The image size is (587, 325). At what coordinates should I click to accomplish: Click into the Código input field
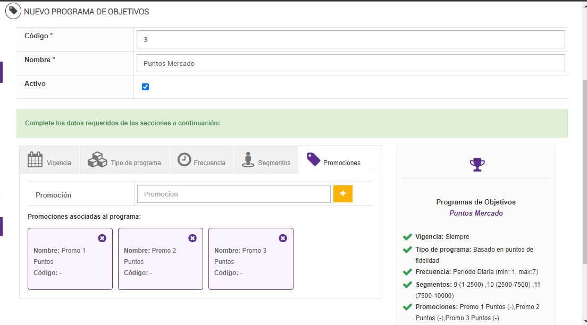[350, 39]
